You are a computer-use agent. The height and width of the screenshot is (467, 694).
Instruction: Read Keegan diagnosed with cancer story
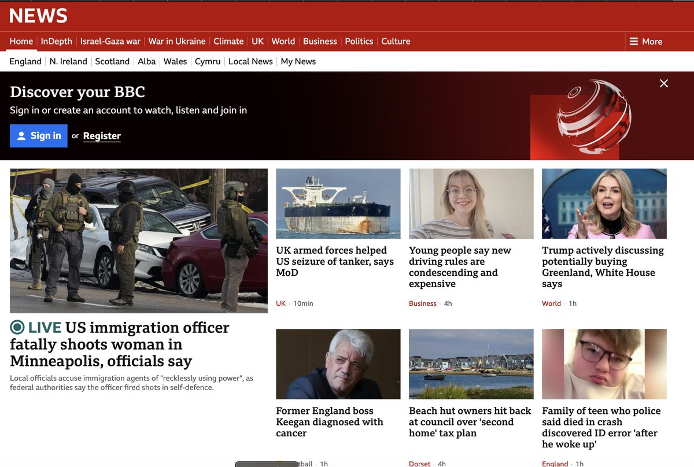330,422
